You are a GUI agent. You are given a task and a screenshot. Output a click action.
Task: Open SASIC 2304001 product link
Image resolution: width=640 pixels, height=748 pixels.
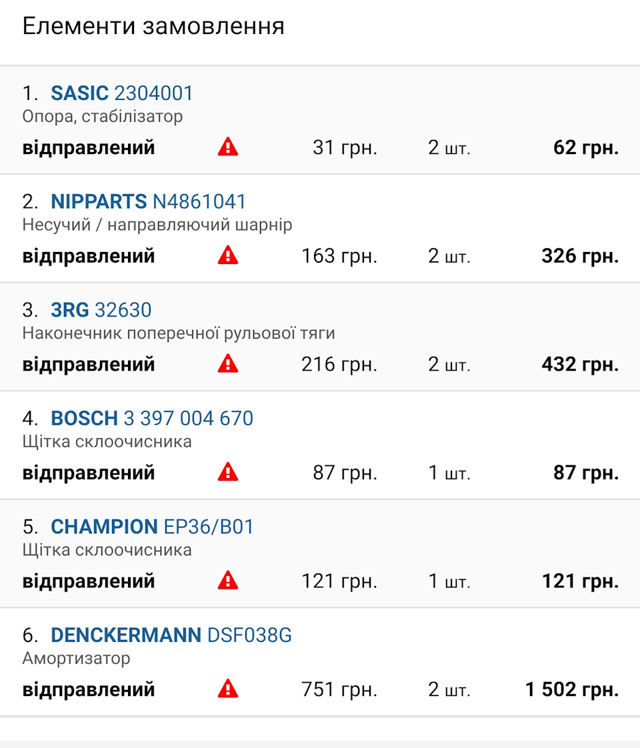tap(122, 93)
